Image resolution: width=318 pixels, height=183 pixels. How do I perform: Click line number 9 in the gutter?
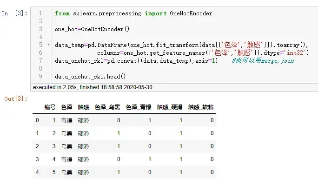pyautogui.click(x=40, y=76)
